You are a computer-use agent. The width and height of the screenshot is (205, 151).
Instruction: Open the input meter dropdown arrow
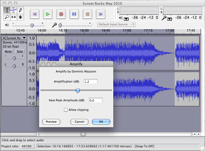(170, 19)
